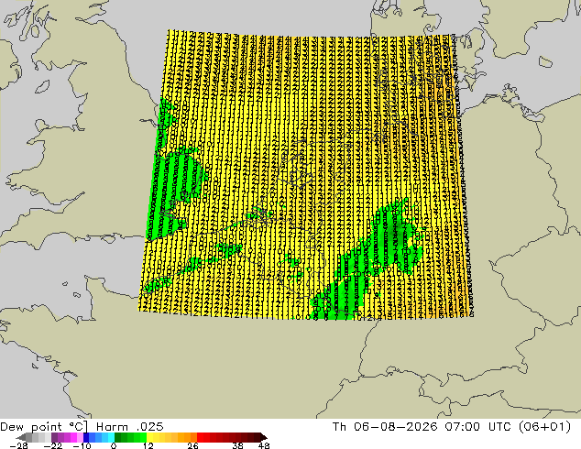Click the '-10' legend label

click(82, 445)
